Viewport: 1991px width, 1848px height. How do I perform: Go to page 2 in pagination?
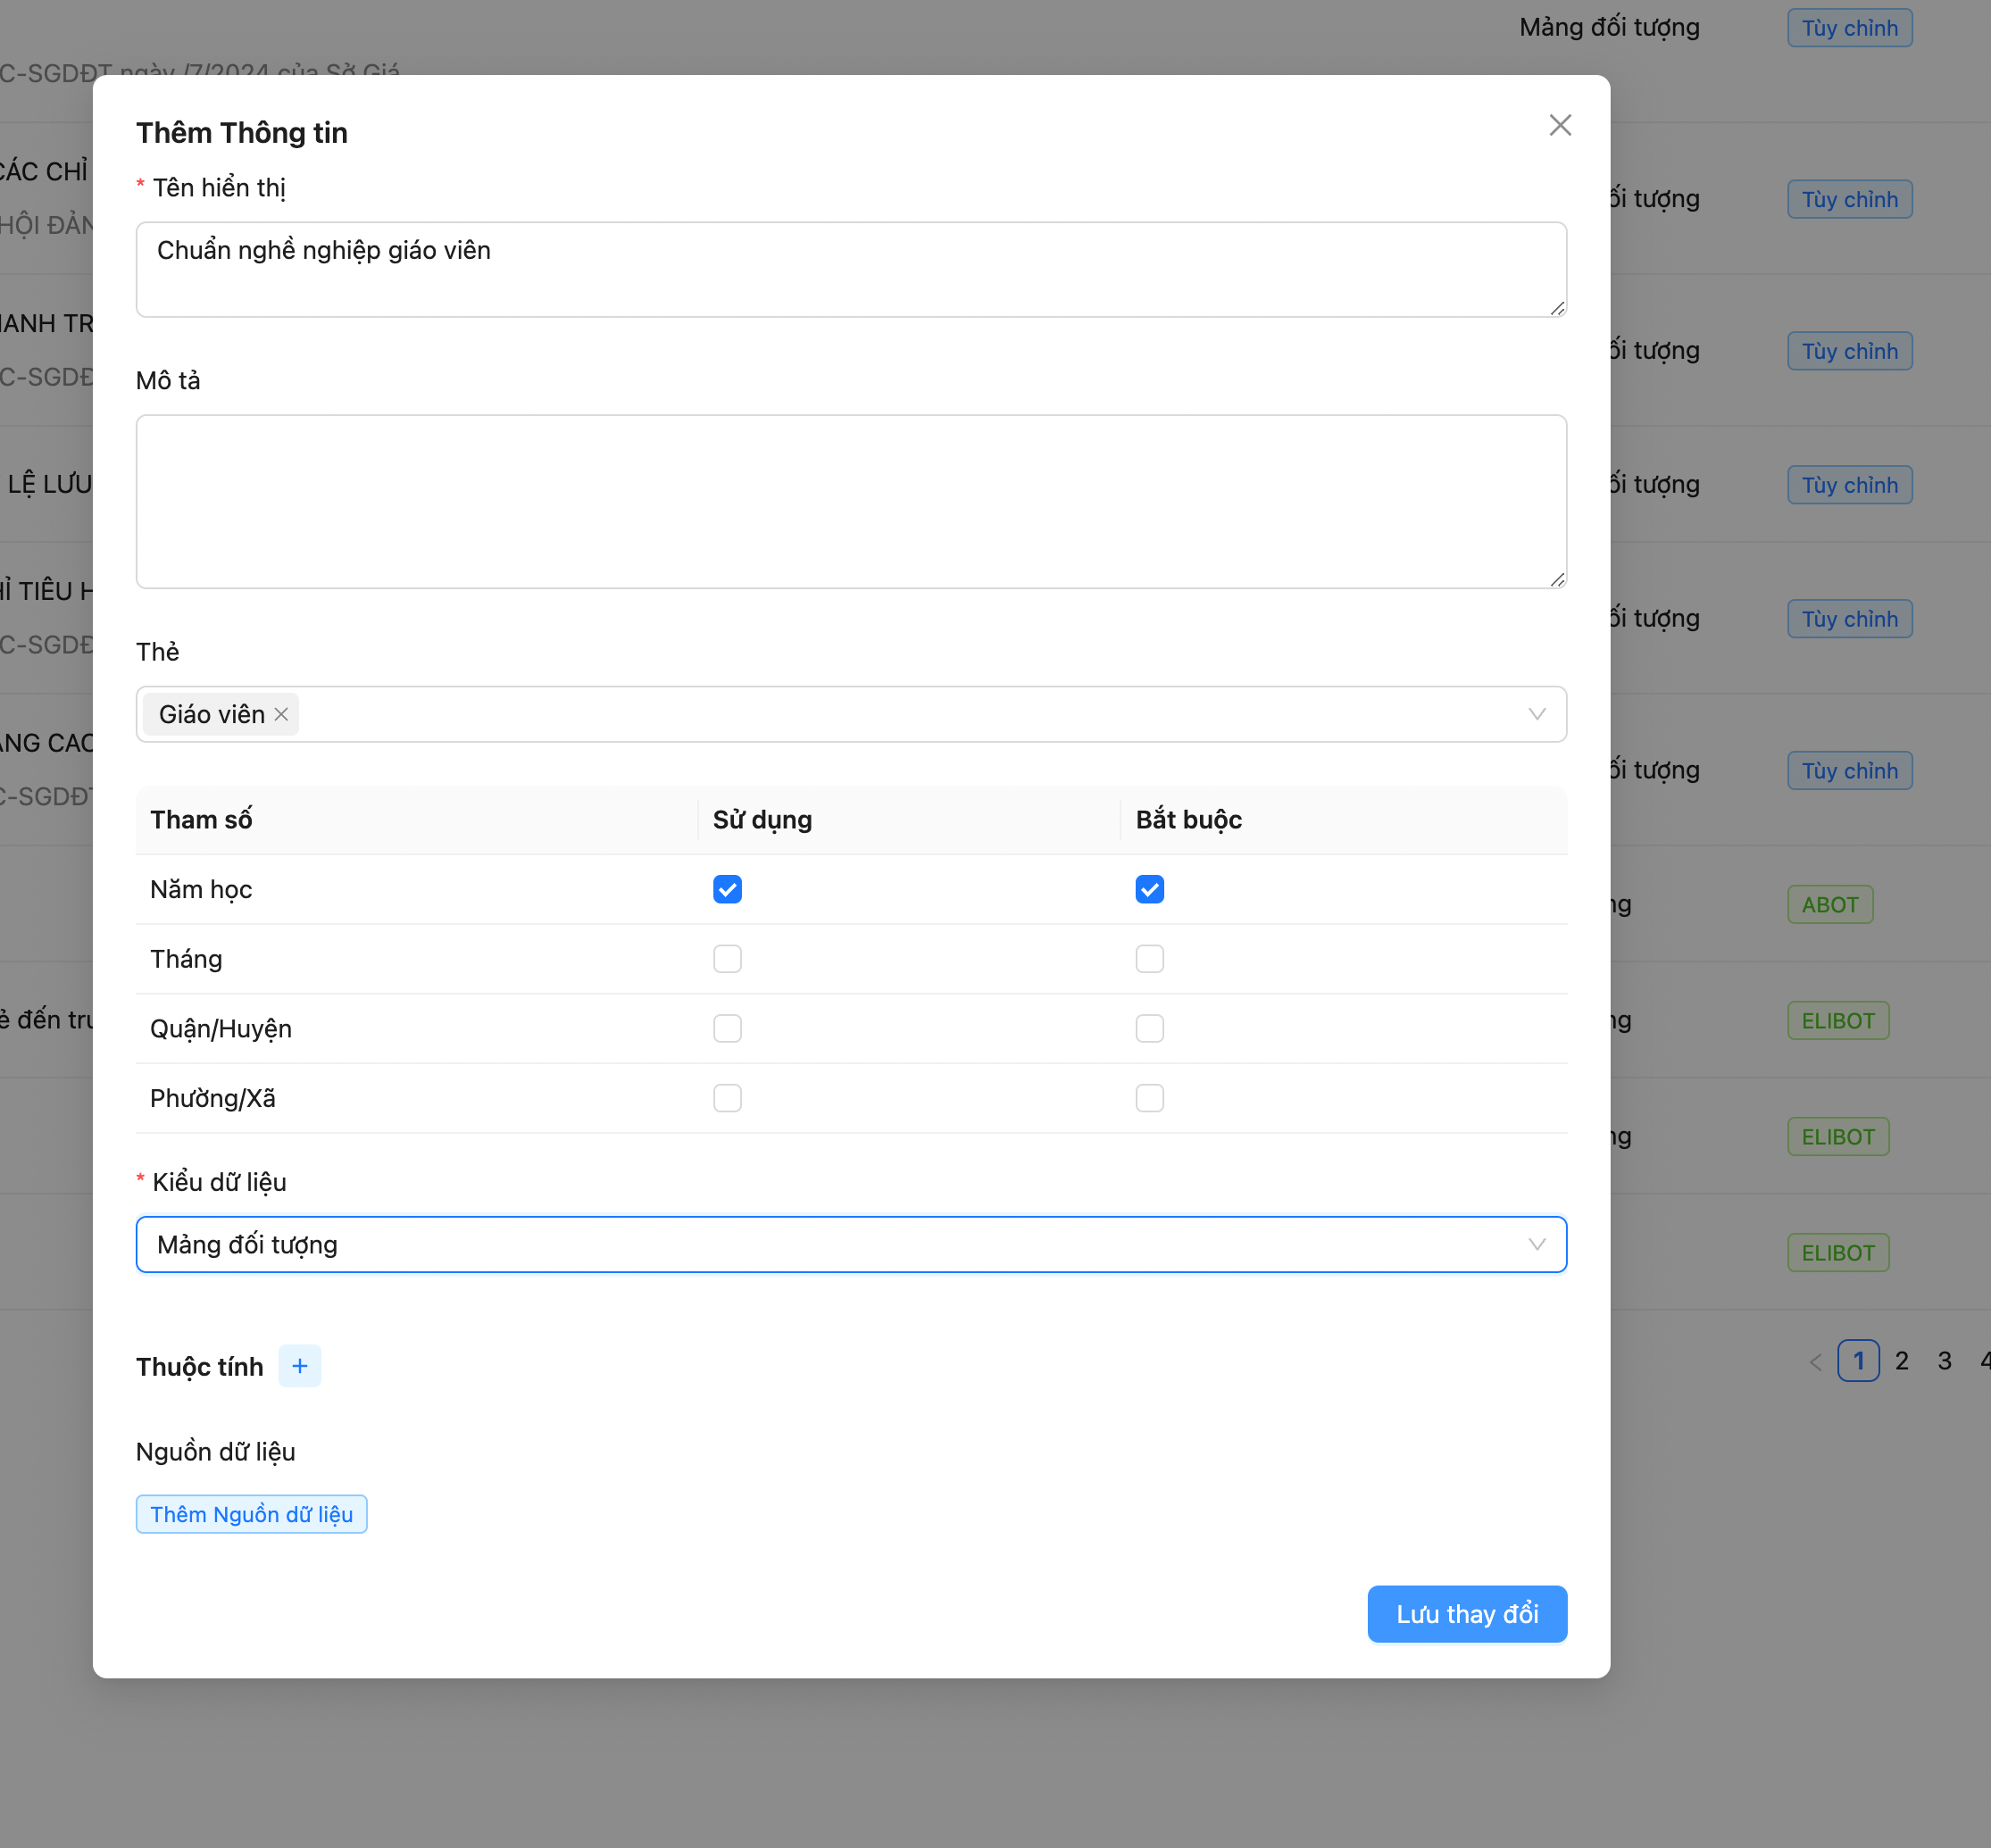click(x=1901, y=1361)
